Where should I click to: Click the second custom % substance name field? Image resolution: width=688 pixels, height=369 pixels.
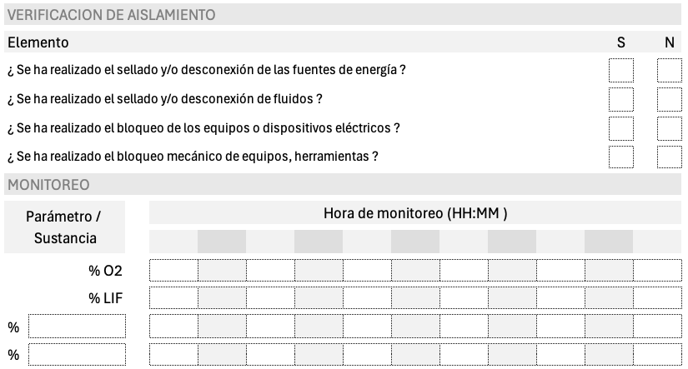(77, 354)
